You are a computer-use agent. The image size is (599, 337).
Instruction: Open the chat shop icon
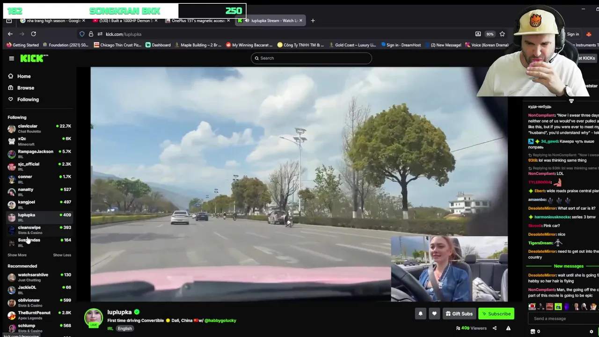tap(533, 331)
